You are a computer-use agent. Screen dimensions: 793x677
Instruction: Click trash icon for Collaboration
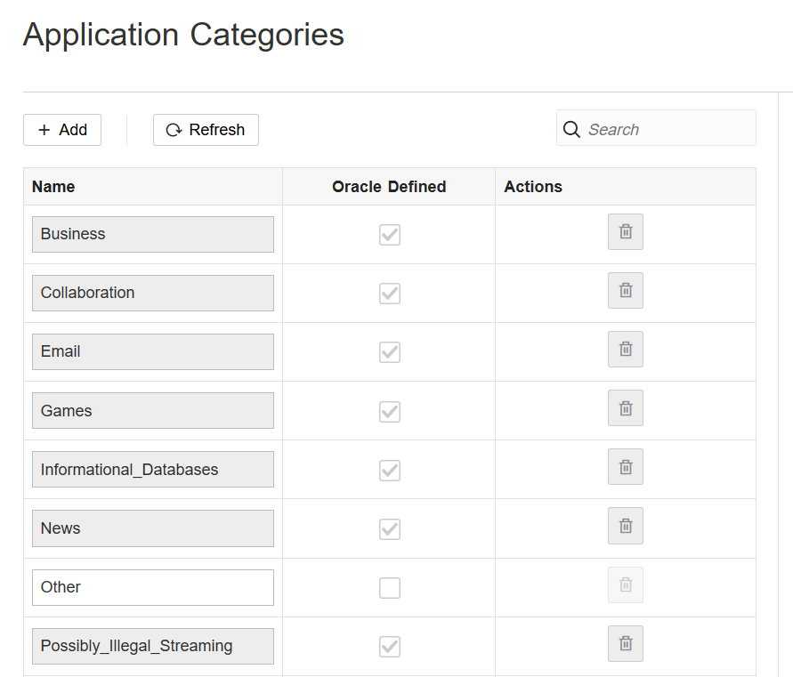[626, 291]
